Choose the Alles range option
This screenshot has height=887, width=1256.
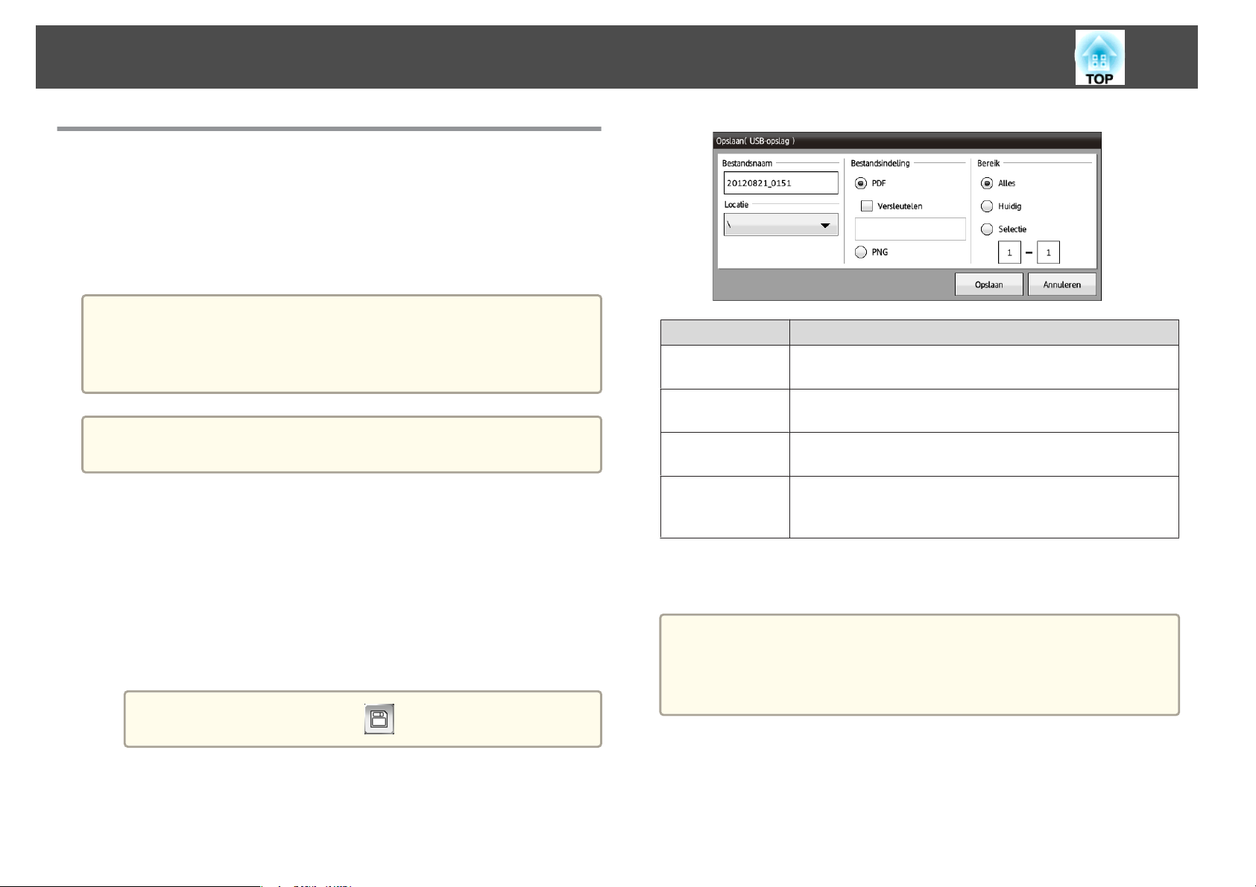[x=987, y=183]
